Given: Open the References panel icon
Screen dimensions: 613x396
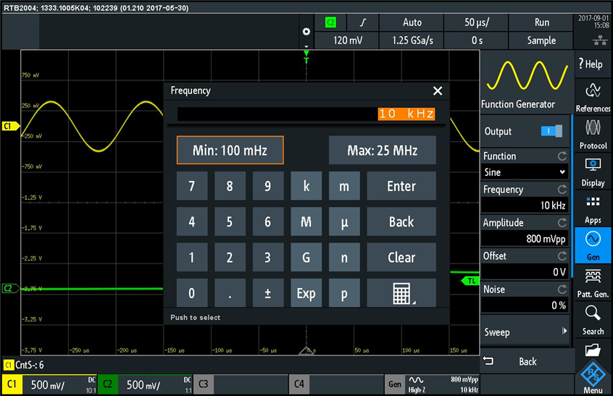Looking at the screenshot, I should (593, 97).
